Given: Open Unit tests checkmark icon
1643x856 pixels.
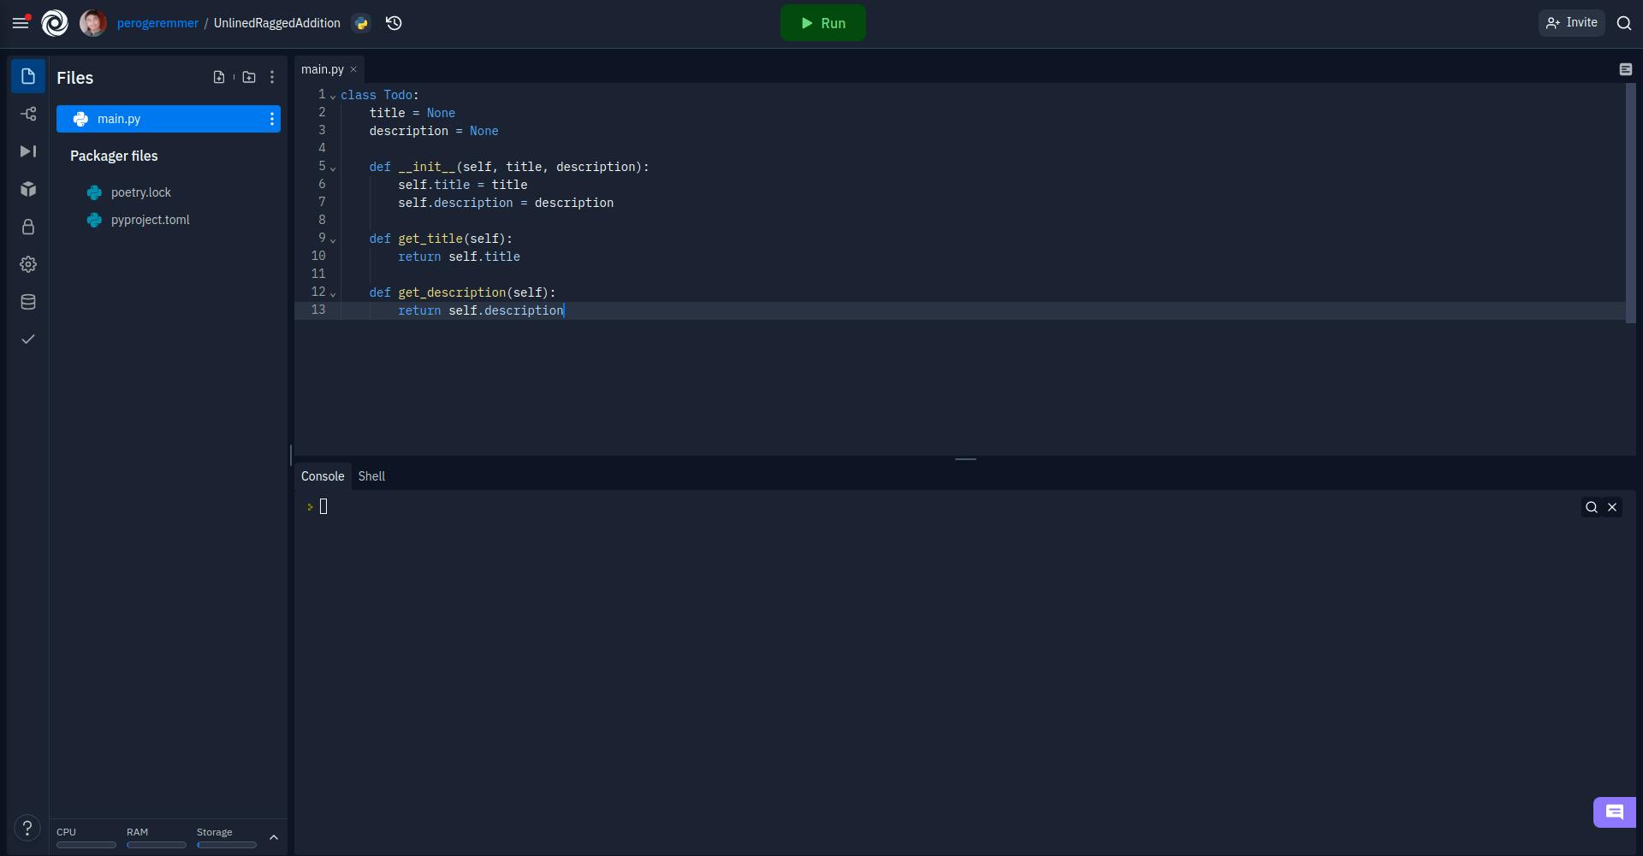Looking at the screenshot, I should [x=28, y=339].
